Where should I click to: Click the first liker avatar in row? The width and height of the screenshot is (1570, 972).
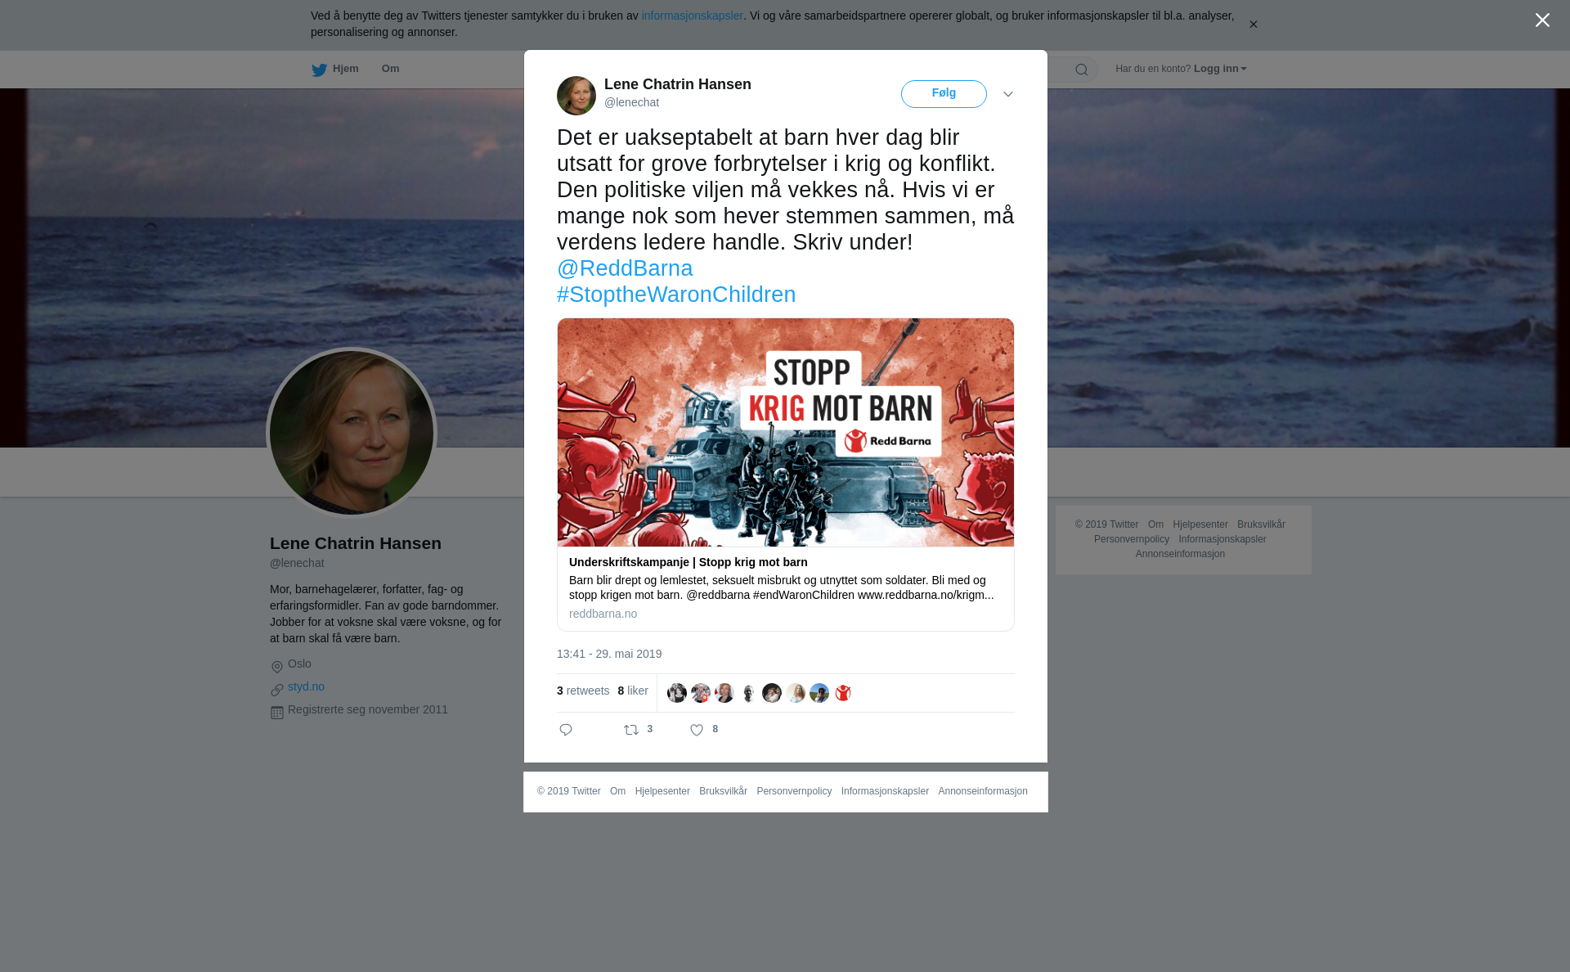677,693
